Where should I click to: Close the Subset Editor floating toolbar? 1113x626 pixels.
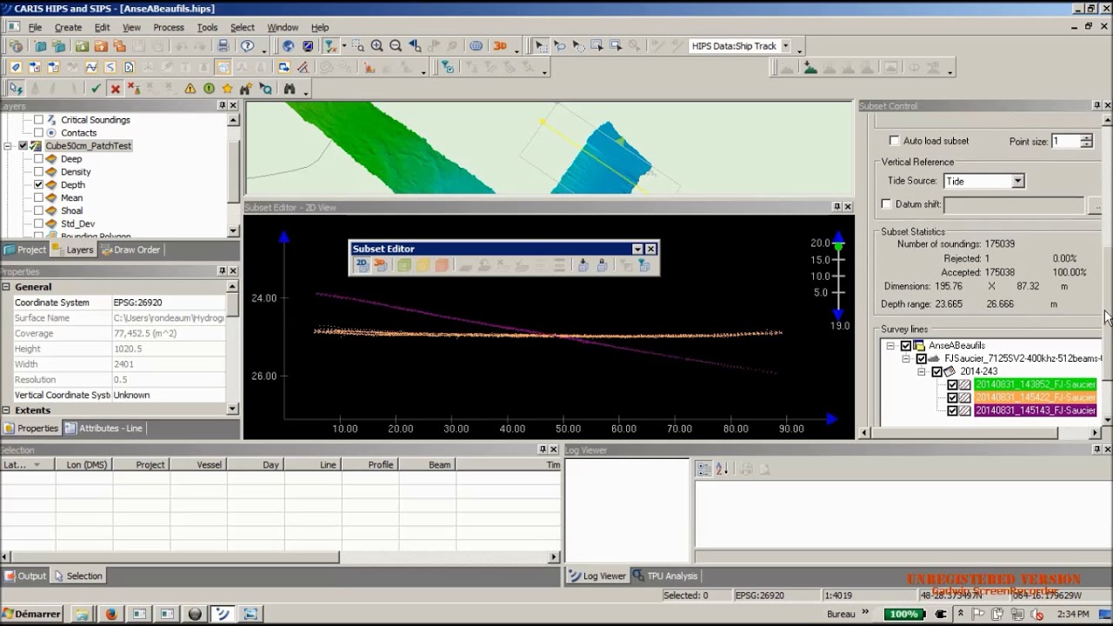point(650,249)
